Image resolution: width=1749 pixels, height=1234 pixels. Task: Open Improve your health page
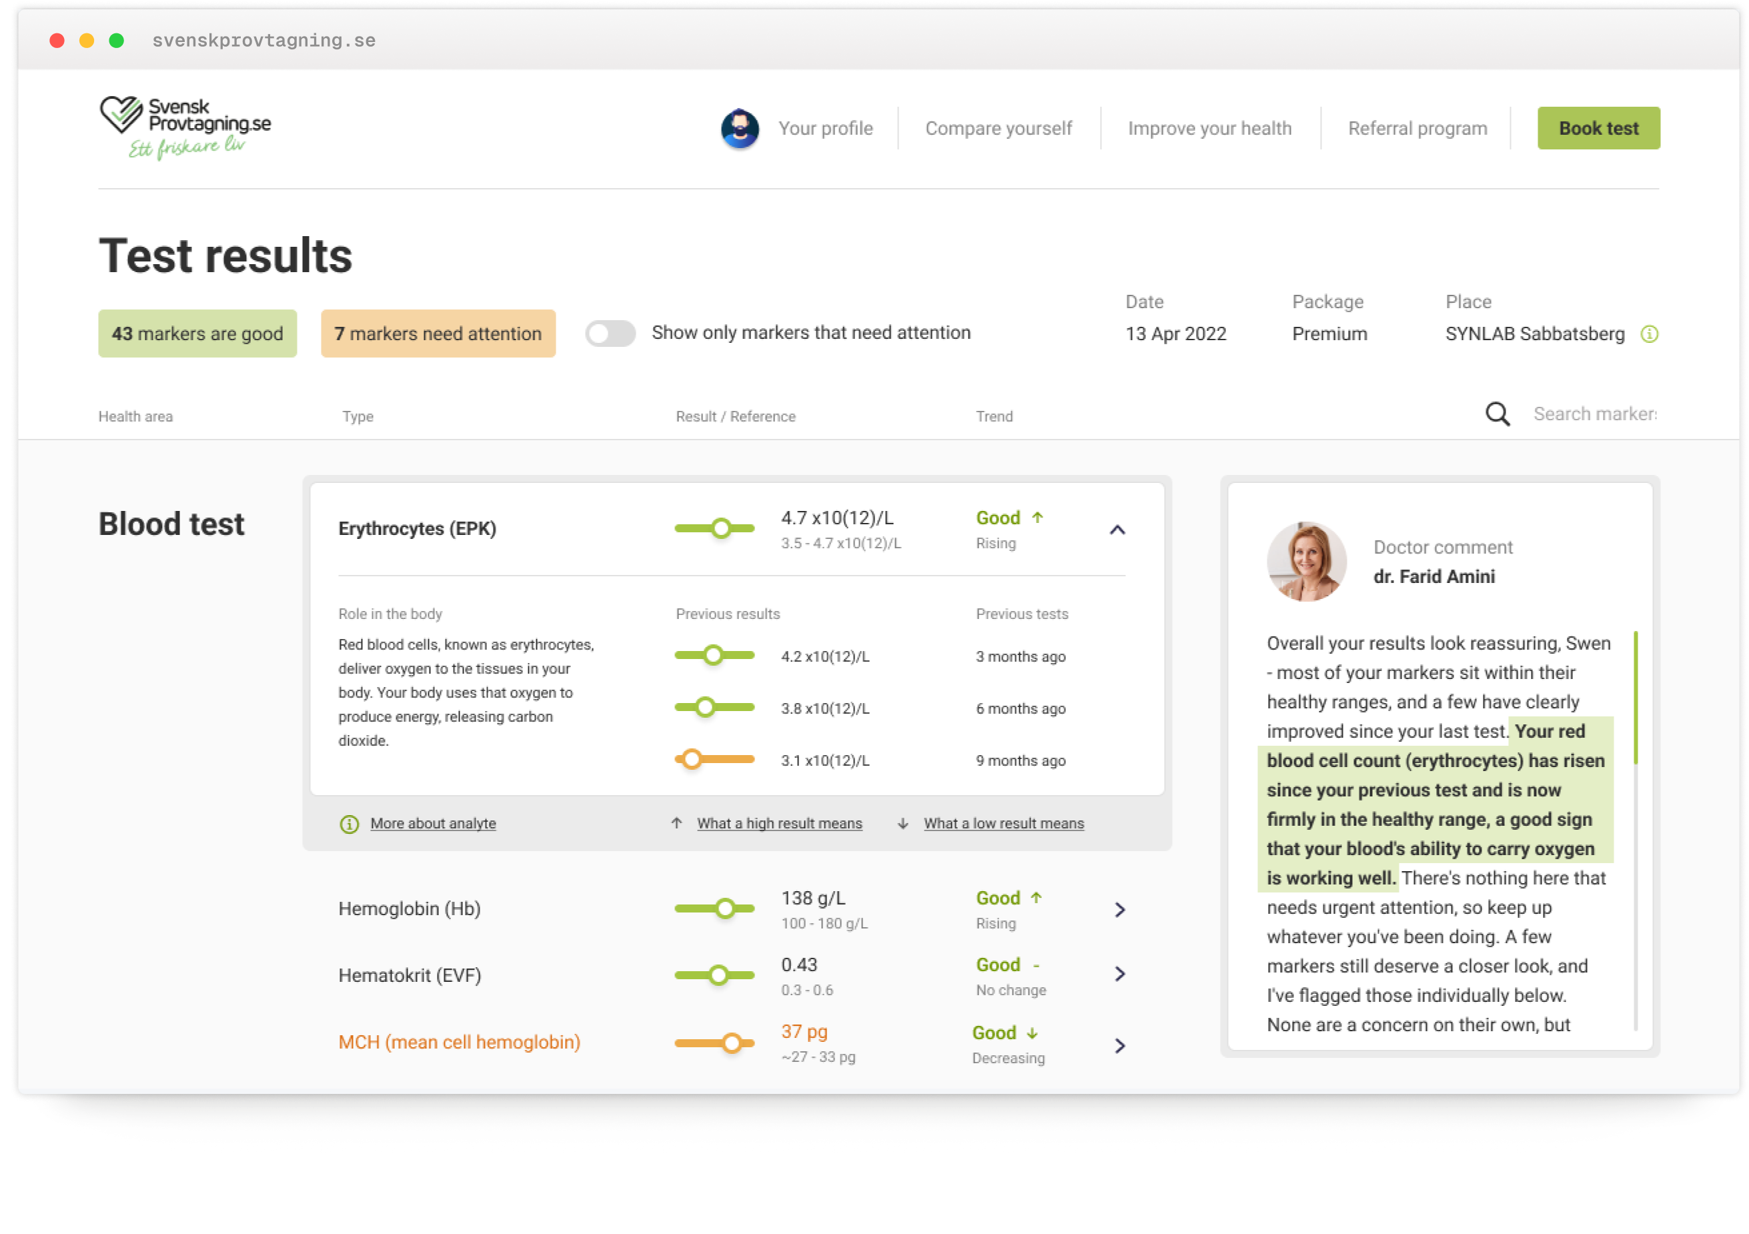coord(1209,129)
